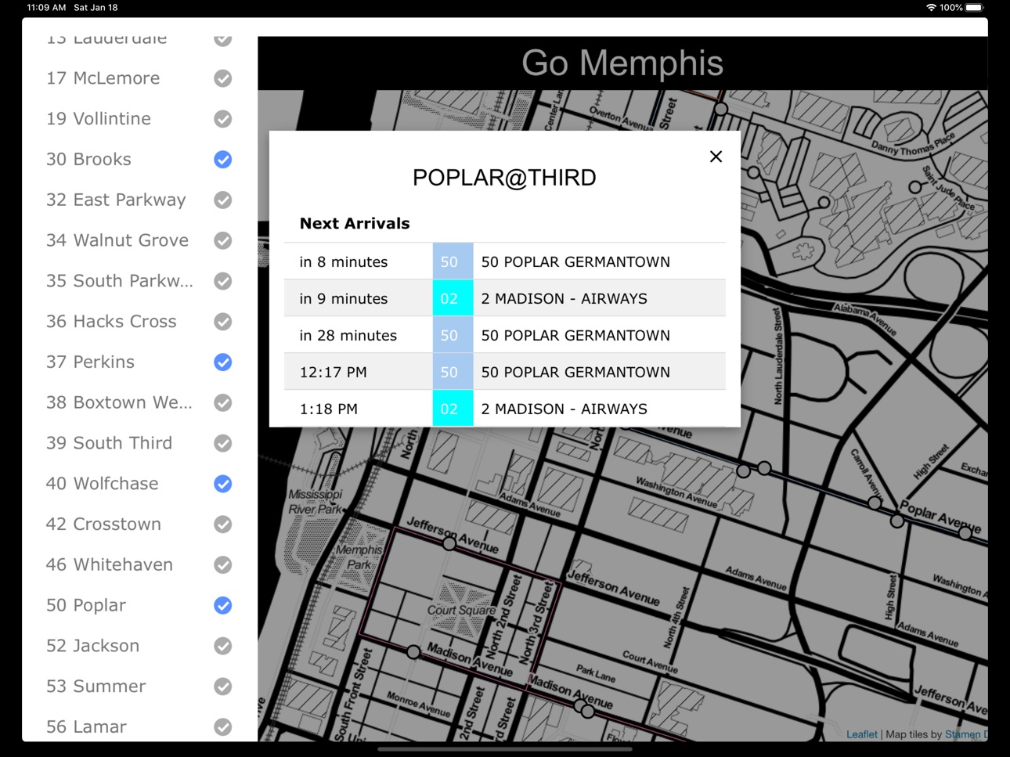The height and width of the screenshot is (757, 1010).
Task: Select the 19 Vollintine route label
Action: pyautogui.click(x=98, y=119)
